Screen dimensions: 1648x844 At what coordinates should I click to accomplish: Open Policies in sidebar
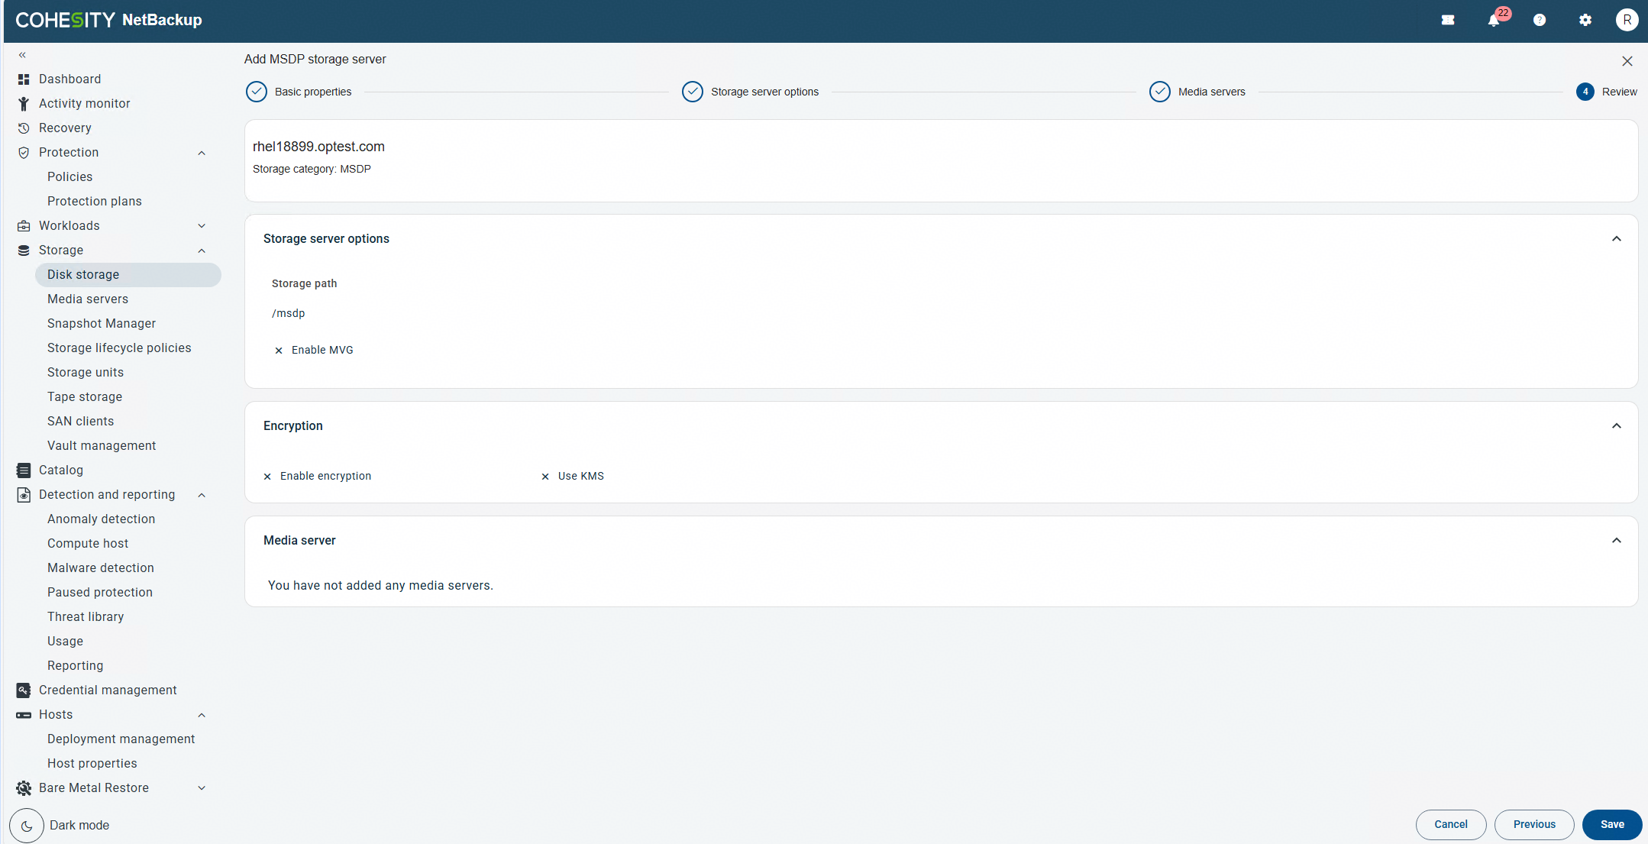click(70, 177)
